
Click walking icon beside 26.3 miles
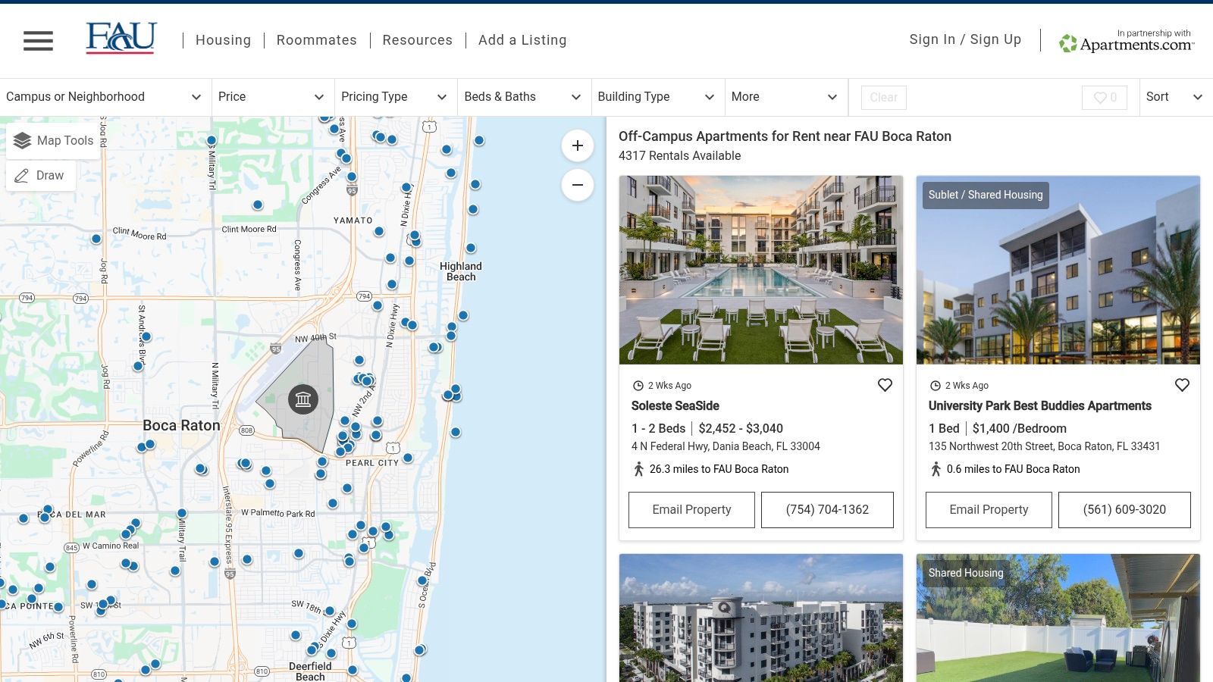(x=639, y=469)
